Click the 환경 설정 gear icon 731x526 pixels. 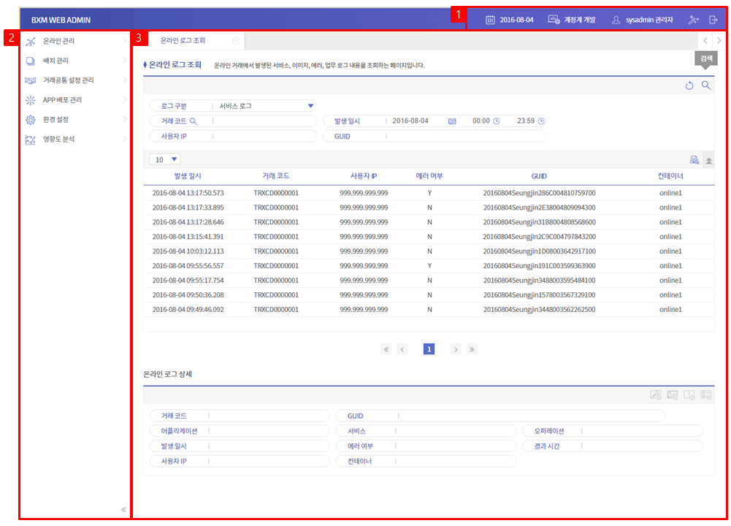pyautogui.click(x=30, y=120)
